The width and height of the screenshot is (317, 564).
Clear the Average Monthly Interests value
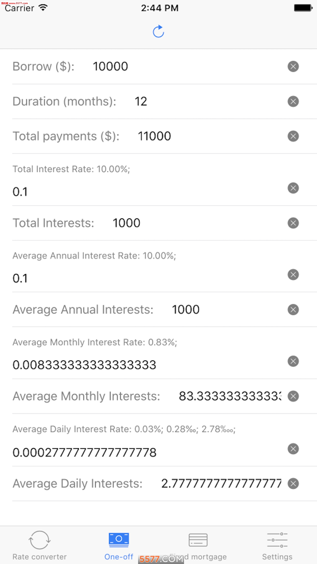pos(293,396)
